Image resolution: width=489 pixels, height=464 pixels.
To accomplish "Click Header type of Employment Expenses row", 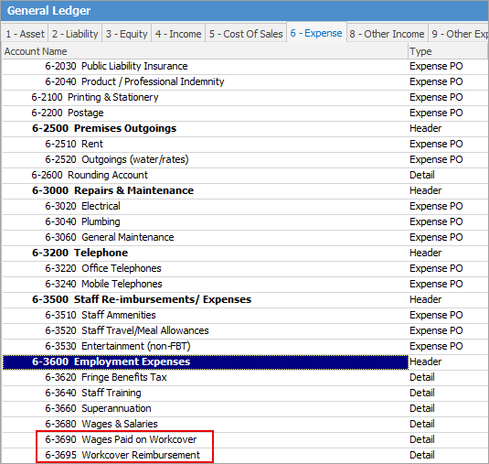I will point(425,361).
